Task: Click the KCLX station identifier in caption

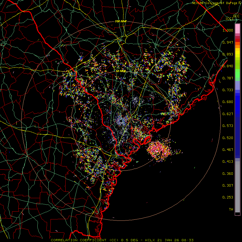Action: point(150,240)
